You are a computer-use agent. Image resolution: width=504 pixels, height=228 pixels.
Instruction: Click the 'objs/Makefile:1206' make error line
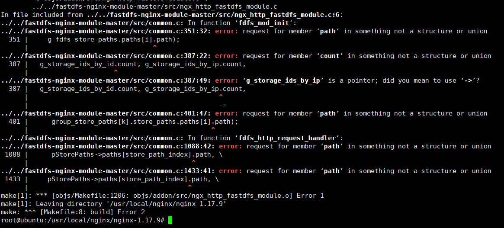pyautogui.click(x=162, y=196)
